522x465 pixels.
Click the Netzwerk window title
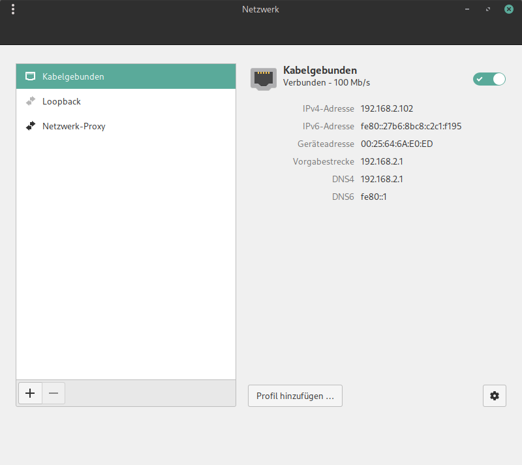260,9
